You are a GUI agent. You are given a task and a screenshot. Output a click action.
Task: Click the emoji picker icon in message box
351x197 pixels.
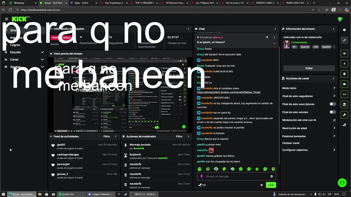[x=272, y=176]
